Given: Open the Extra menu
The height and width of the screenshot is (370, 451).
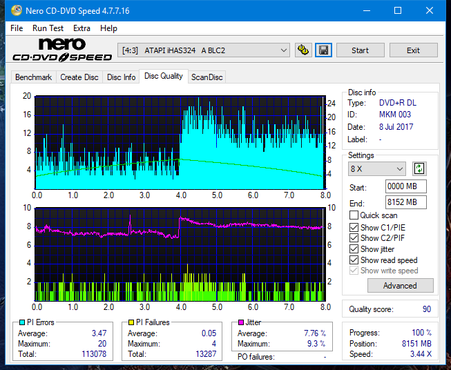Looking at the screenshot, I should pos(81,28).
